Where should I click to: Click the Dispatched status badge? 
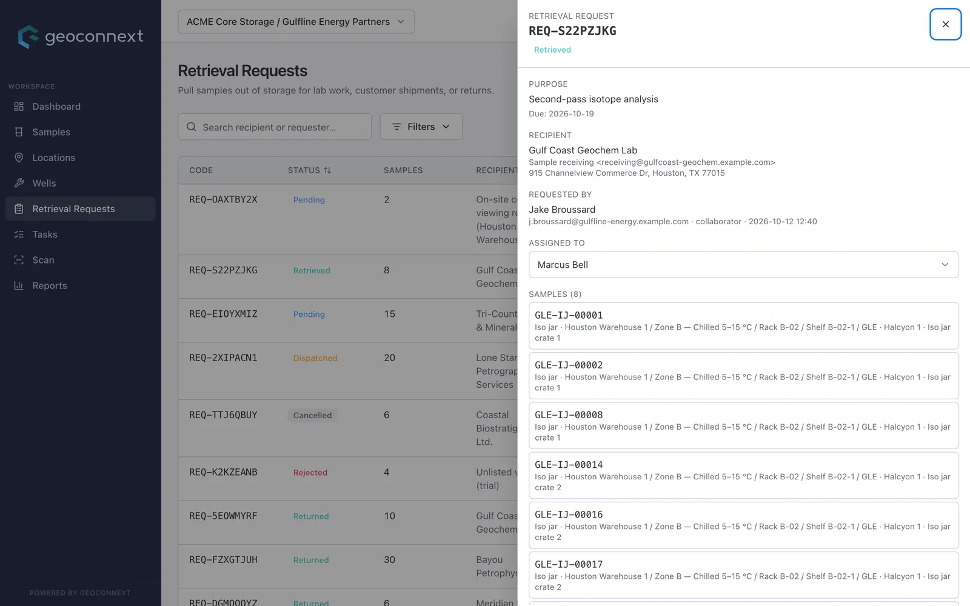(315, 358)
